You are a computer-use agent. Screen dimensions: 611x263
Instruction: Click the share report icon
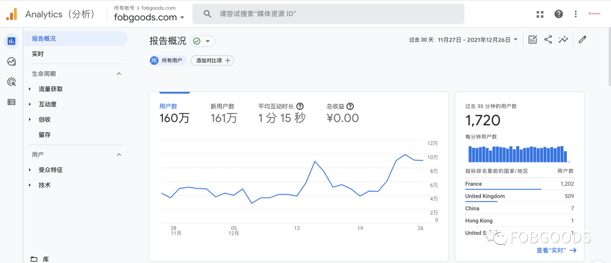[548, 40]
